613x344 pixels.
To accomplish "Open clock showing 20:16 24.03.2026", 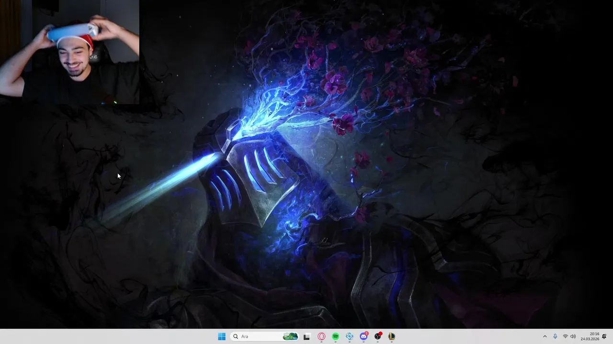I will 590,336.
